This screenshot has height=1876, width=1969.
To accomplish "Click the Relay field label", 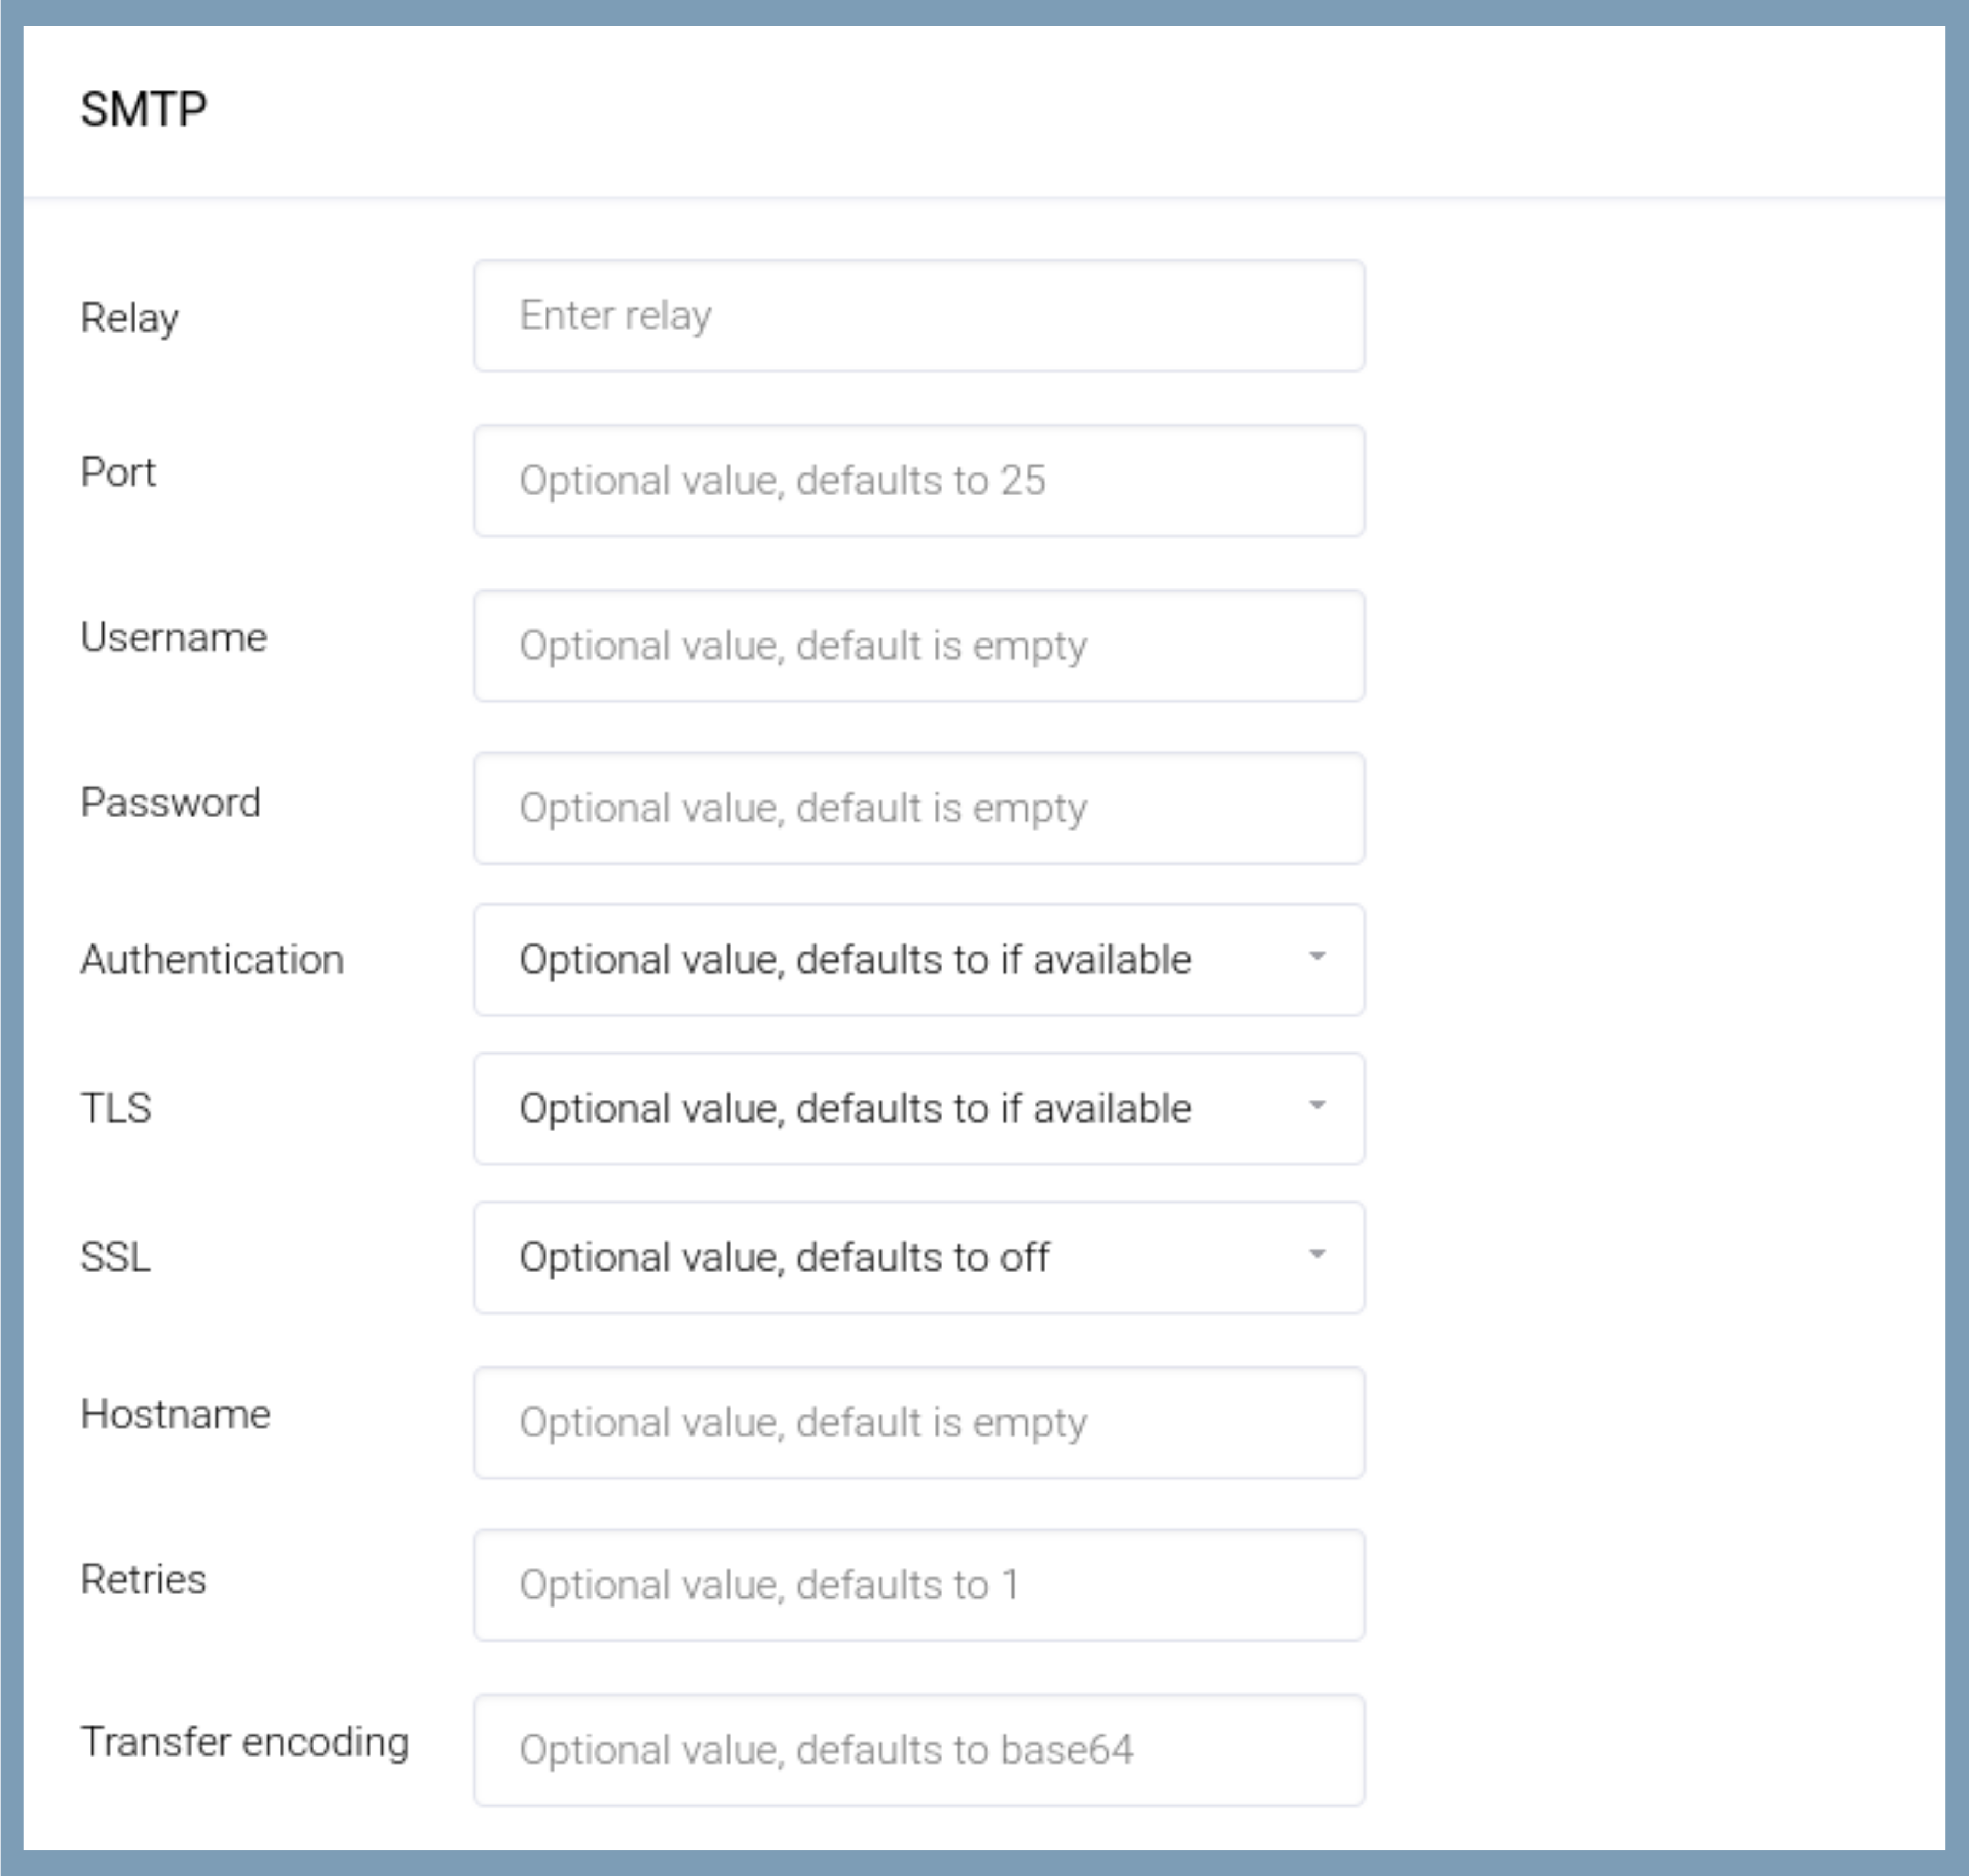I will pyautogui.click(x=129, y=318).
